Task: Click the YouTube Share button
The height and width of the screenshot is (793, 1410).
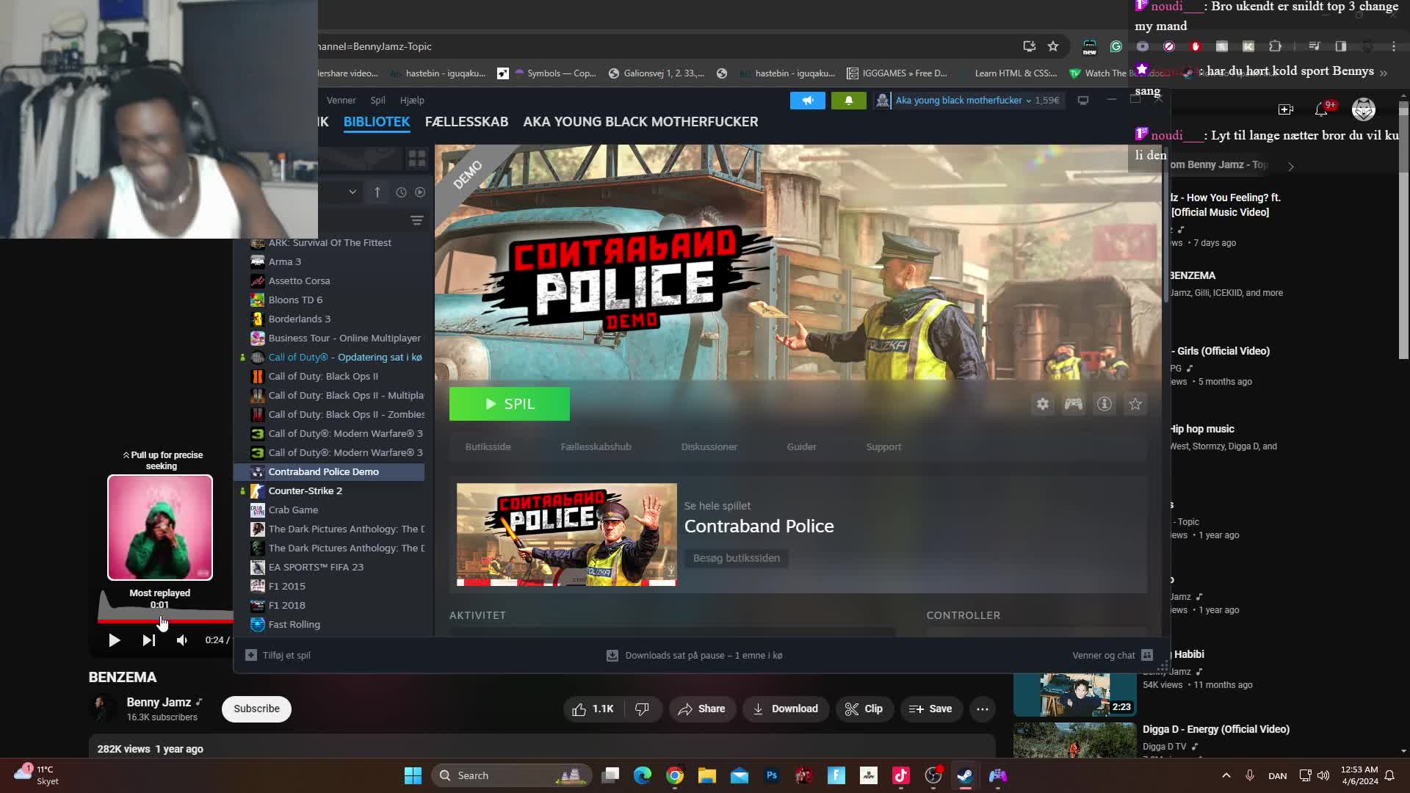Action: pyautogui.click(x=702, y=709)
